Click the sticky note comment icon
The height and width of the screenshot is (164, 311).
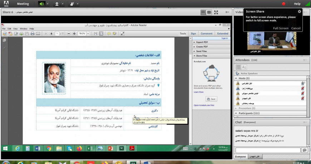pyautogui.click(x=109, y=34)
